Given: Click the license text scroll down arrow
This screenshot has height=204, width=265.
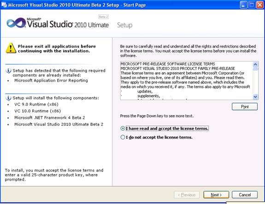Looking at the screenshot, I should point(255,97).
